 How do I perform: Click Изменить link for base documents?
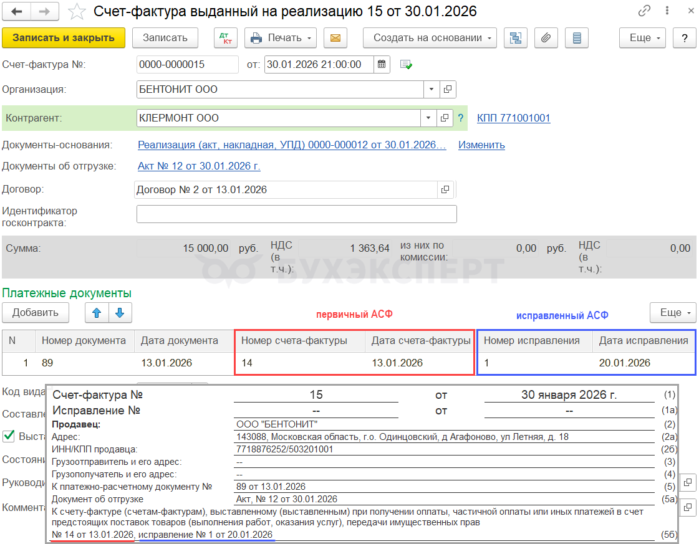(x=481, y=145)
